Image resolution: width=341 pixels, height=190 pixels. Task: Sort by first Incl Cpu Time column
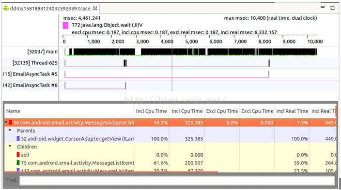[x=152, y=111]
